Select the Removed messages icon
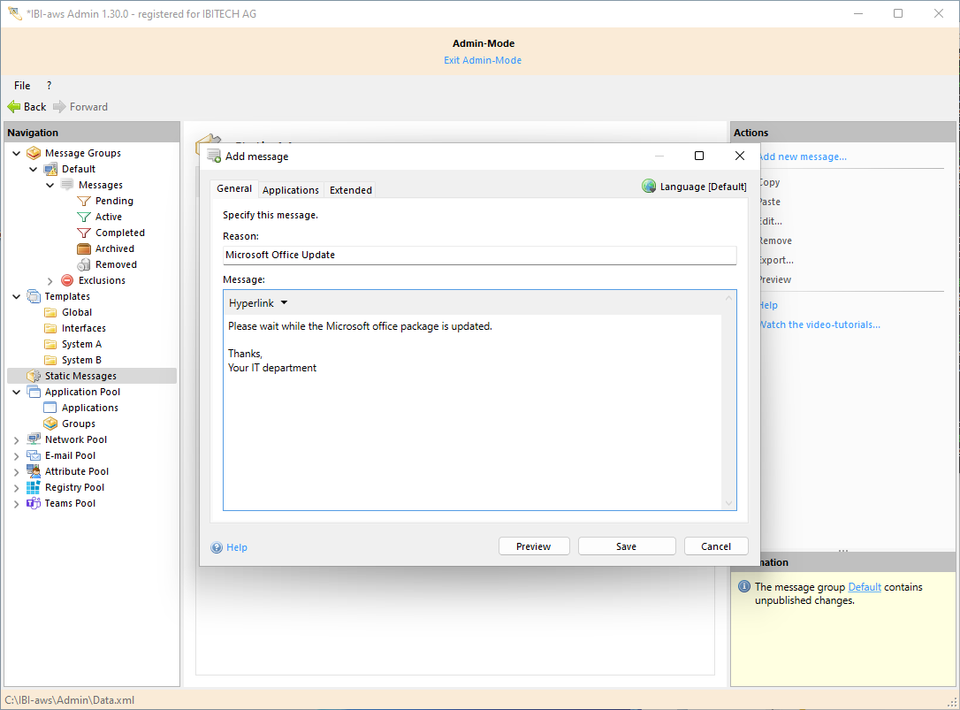960x710 pixels. pyautogui.click(x=84, y=264)
